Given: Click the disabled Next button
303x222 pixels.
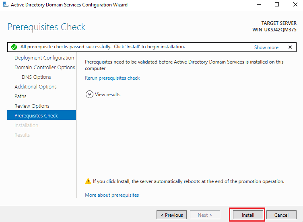Looking at the screenshot, I should pos(205,215).
